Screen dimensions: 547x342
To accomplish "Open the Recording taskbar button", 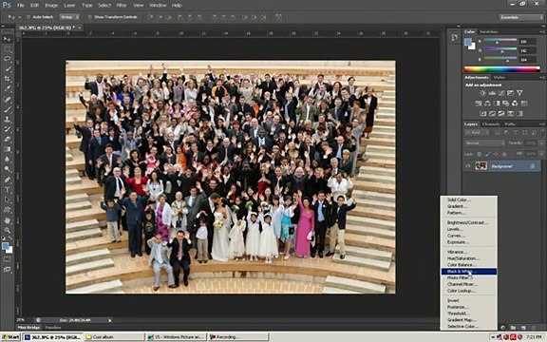I will tap(238, 337).
